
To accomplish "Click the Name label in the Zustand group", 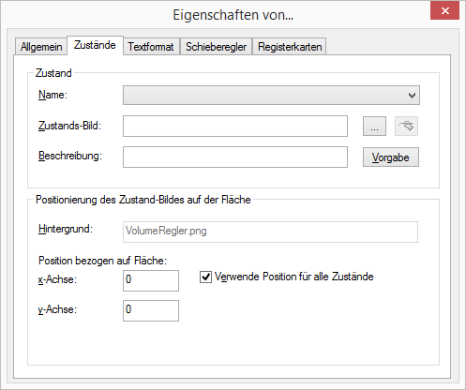I will pyautogui.click(x=53, y=95).
